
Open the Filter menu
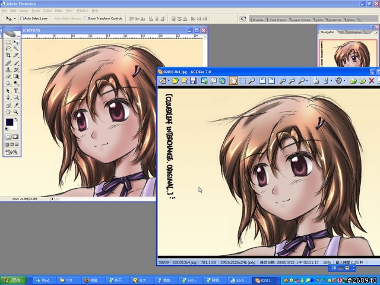pos(58,11)
